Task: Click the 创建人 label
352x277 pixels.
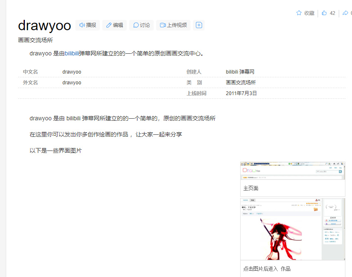Action: pos(194,72)
